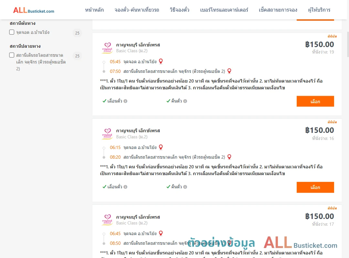Go to จองตั๋ว-ค้นหาเที่ยวรถ menu

click(137, 10)
